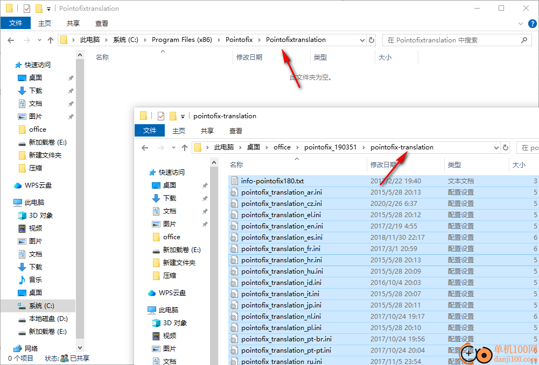Sort by 名称 column in front window
Screen dimensions: 539x365
point(236,164)
